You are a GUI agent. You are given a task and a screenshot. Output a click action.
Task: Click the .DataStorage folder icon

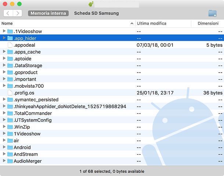(10, 66)
